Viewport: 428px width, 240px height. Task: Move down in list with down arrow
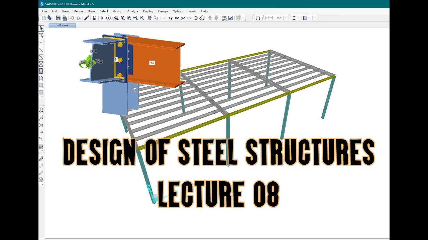pyautogui.click(x=216, y=18)
